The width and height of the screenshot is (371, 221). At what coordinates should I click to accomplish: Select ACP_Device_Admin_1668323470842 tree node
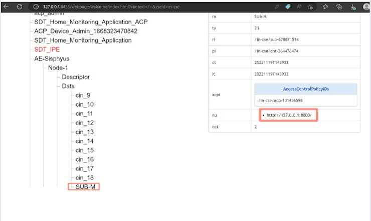tap(86, 31)
